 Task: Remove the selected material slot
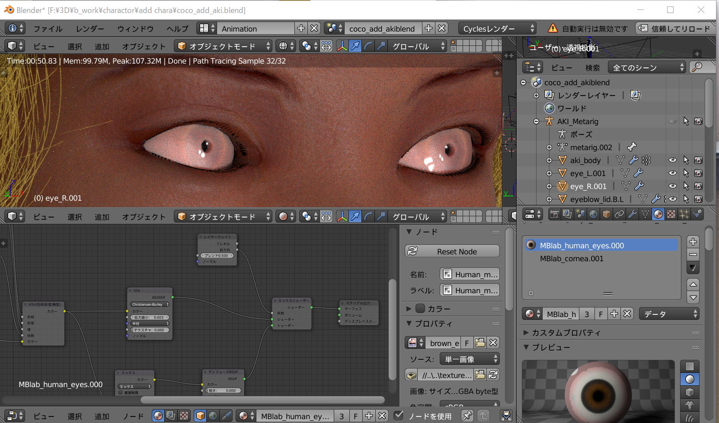(x=693, y=255)
